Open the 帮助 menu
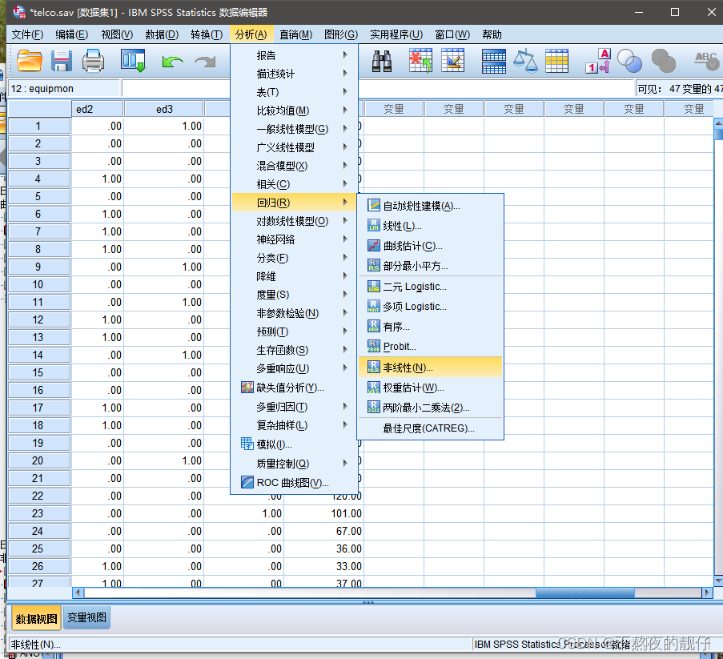The image size is (723, 659). point(492,34)
